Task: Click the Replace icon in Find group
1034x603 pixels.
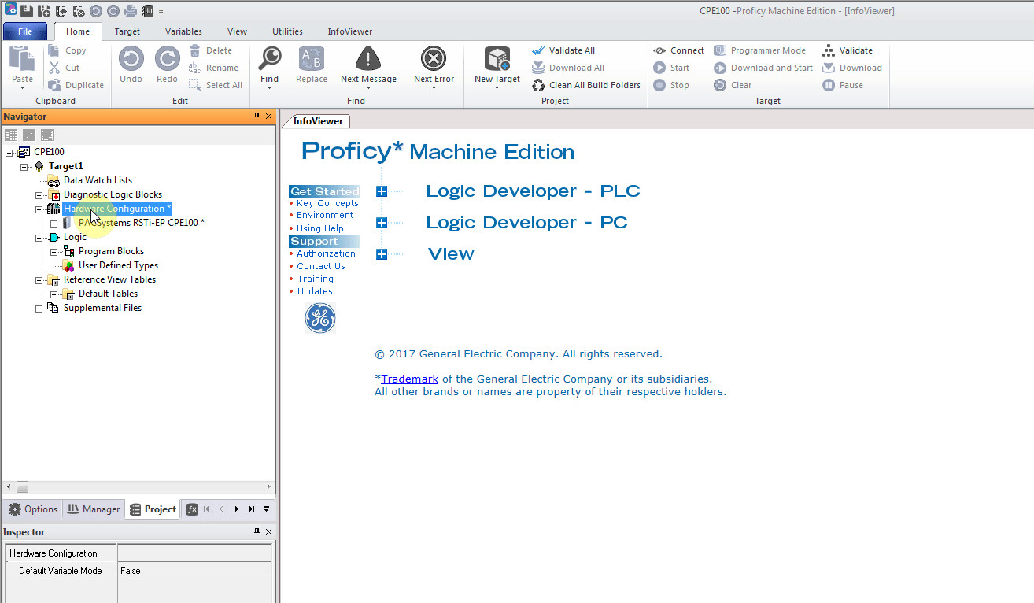Action: pos(312,59)
